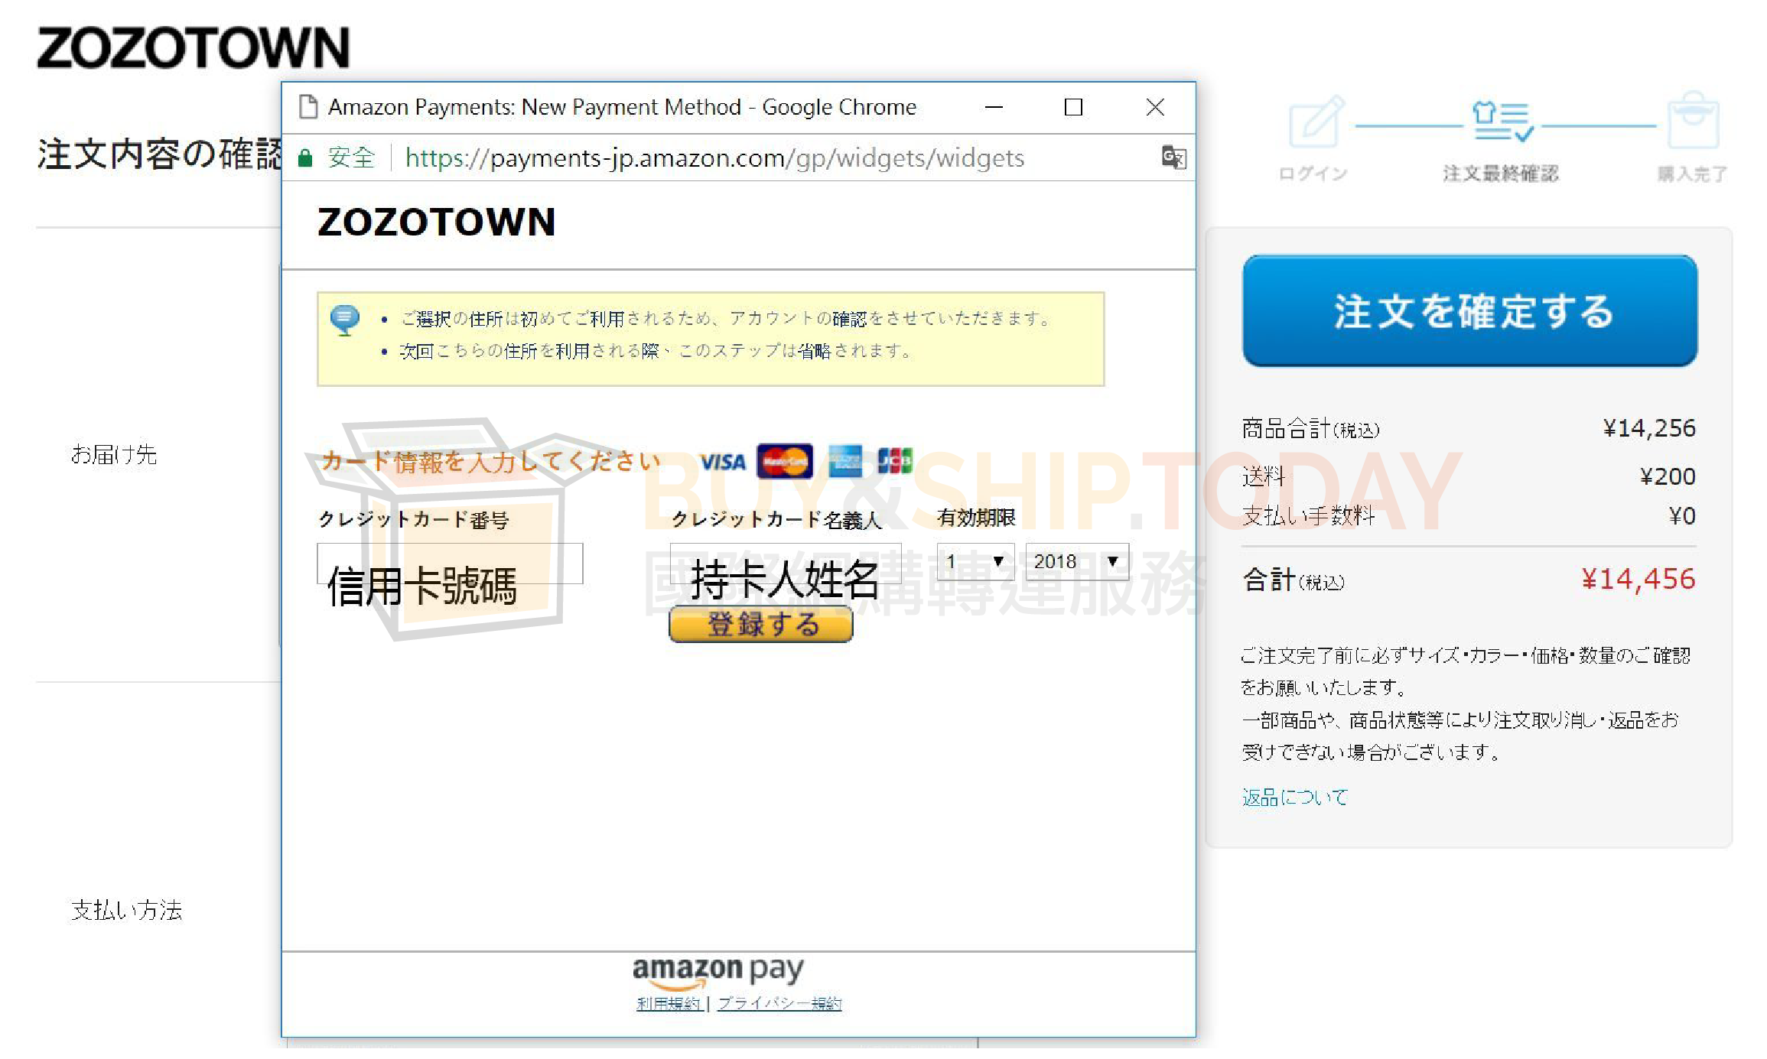Viewport: 1767px width, 1059px height.
Task: Click the Visa card logo
Action: 722,462
